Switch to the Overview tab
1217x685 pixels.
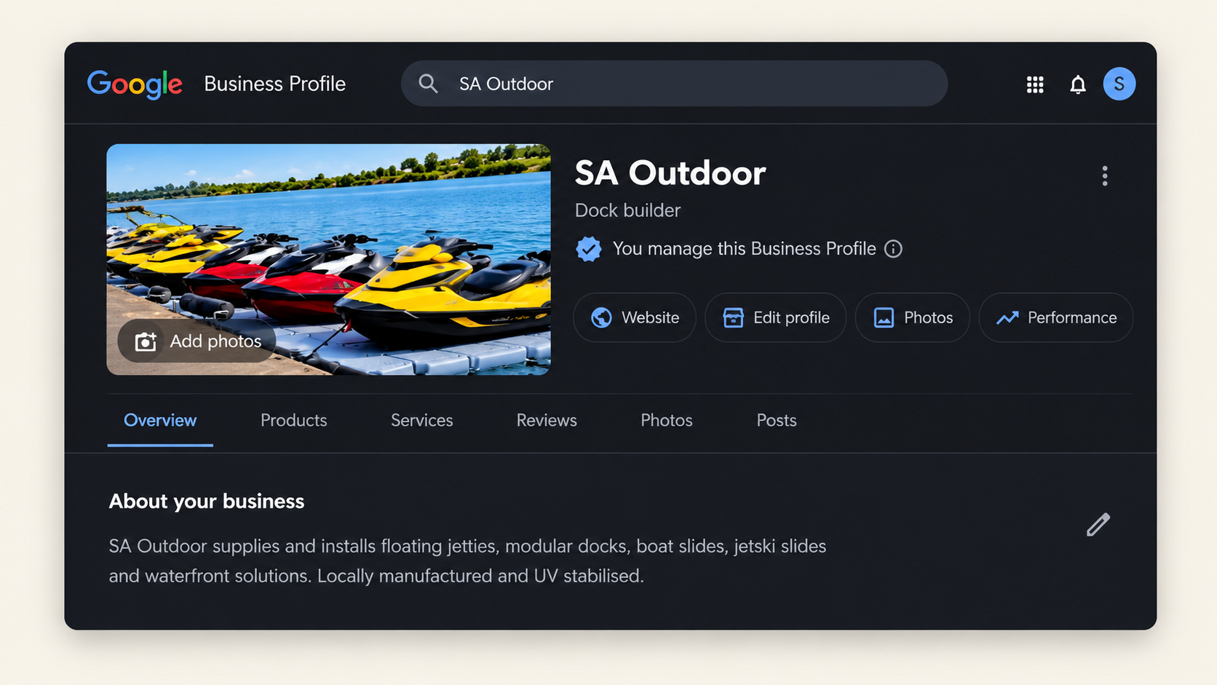click(x=160, y=421)
